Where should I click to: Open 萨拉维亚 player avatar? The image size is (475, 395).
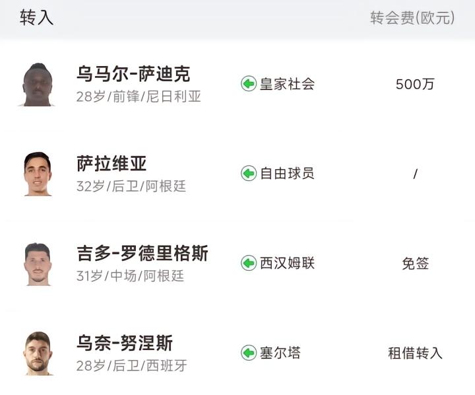point(38,174)
